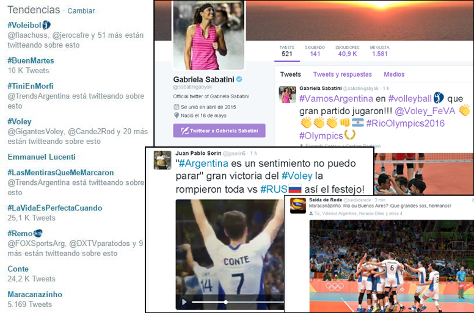
Task: Open the #TiniEnMorfi trend
Action: [30, 86]
